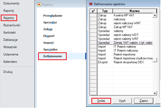Click the checkmark column header
Viewport: 162px width, 108px height.
[93, 11]
